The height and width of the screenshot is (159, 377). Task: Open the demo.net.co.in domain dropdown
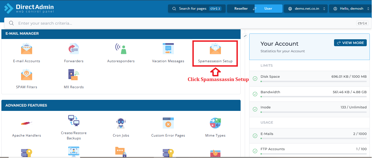[x=306, y=9]
